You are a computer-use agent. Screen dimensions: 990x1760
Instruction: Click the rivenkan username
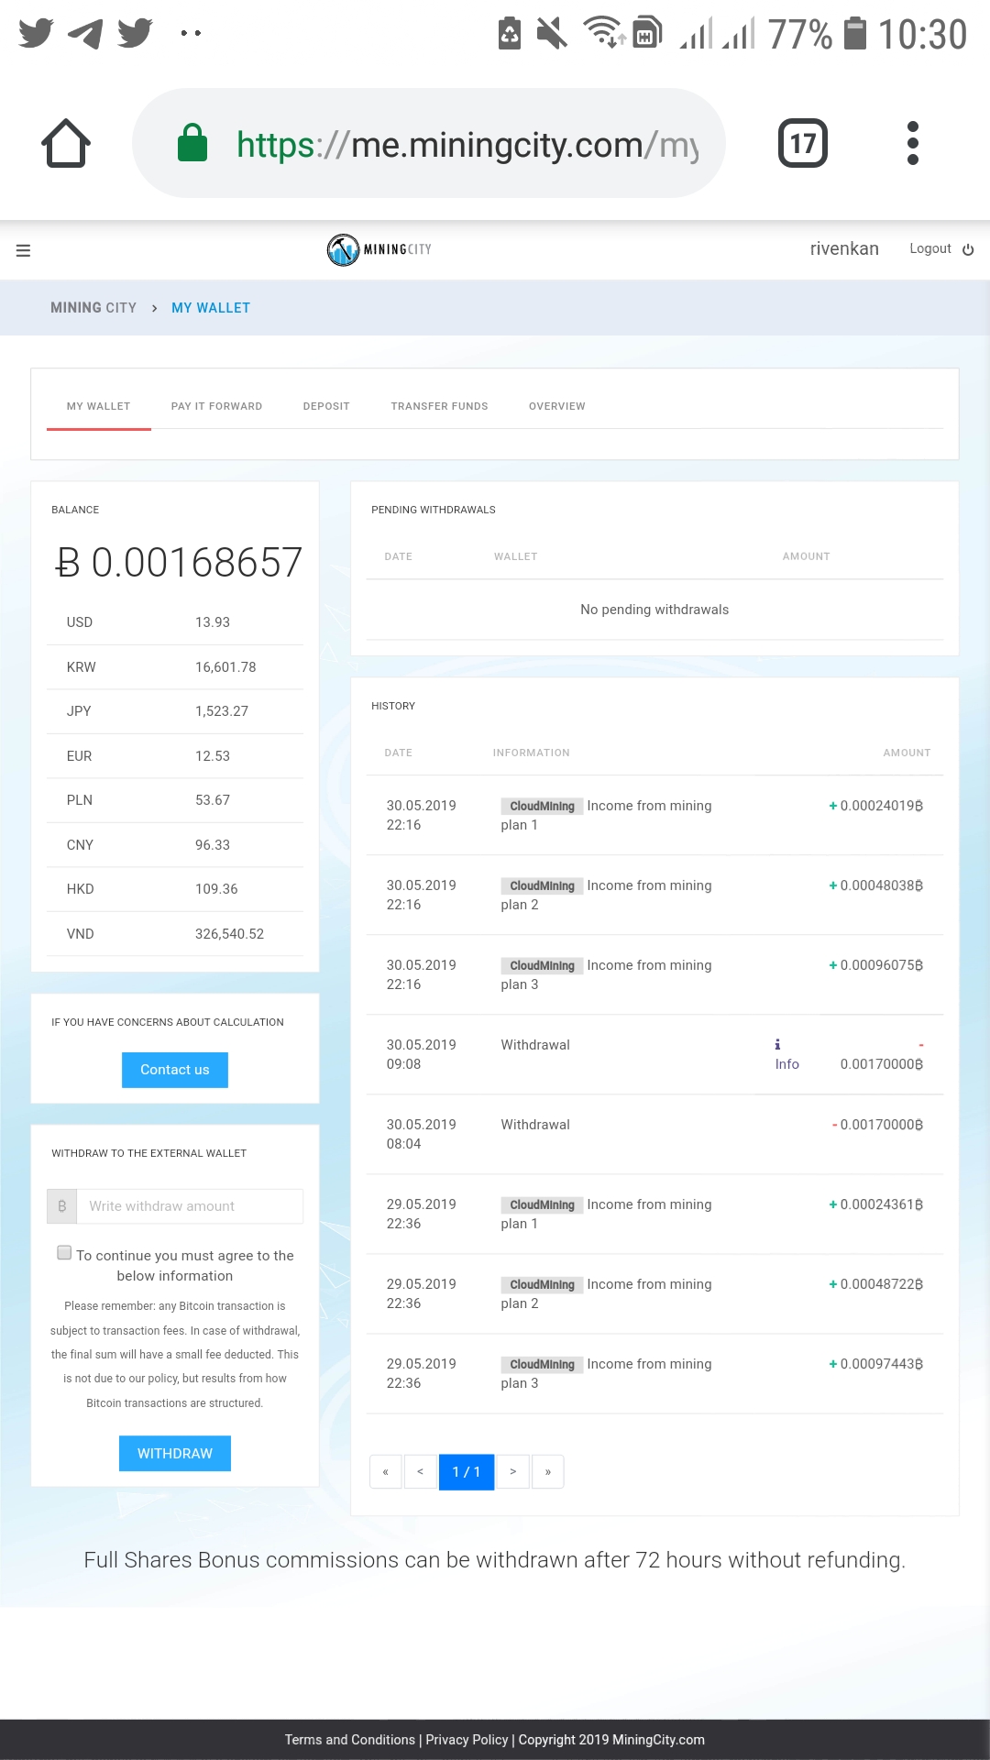844,248
